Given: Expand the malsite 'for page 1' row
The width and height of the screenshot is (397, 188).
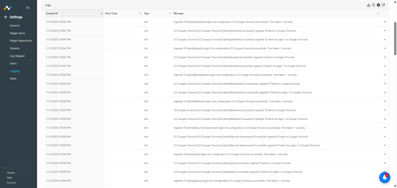Looking at the screenshot, I should [385, 66].
